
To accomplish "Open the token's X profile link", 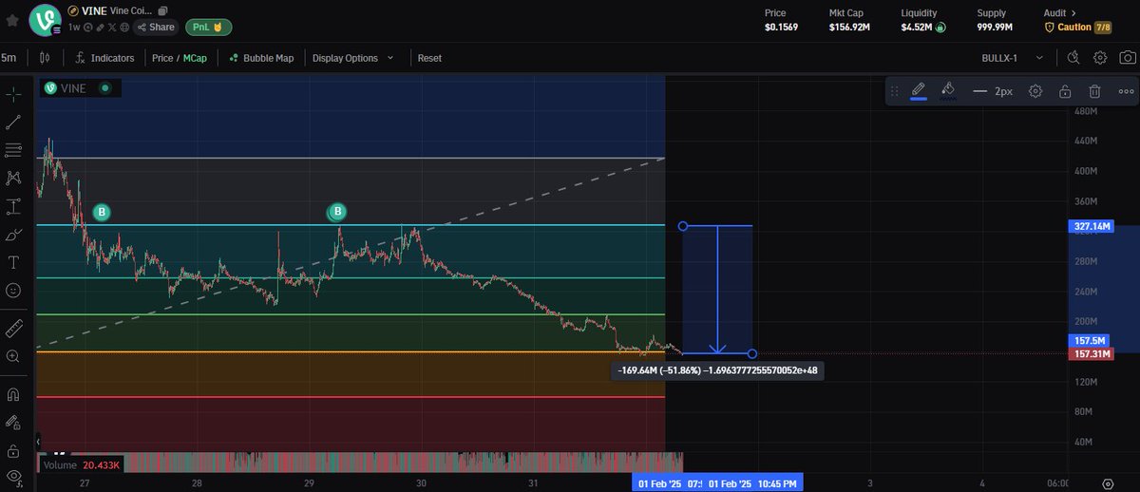I will [113, 28].
